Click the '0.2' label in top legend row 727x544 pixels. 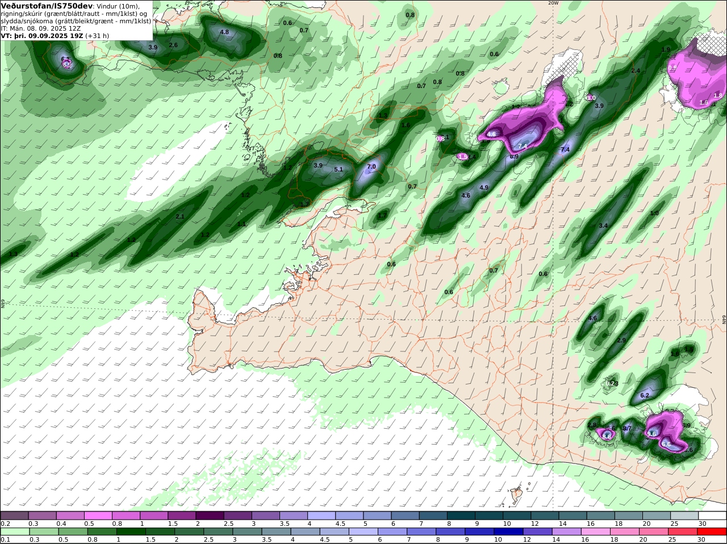pyautogui.click(x=5, y=524)
